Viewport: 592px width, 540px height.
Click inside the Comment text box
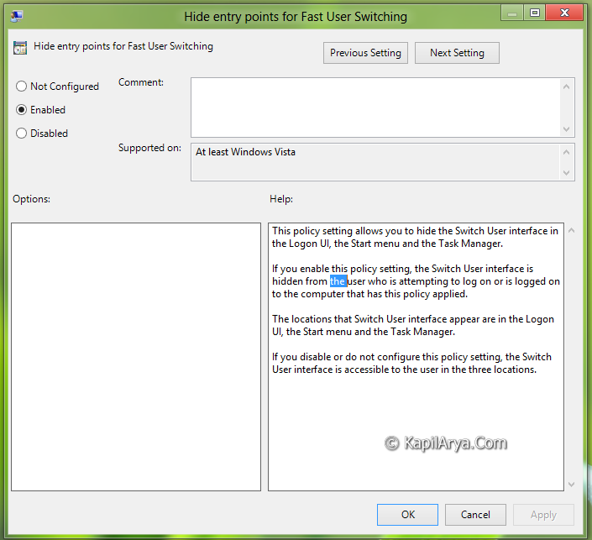(x=375, y=107)
